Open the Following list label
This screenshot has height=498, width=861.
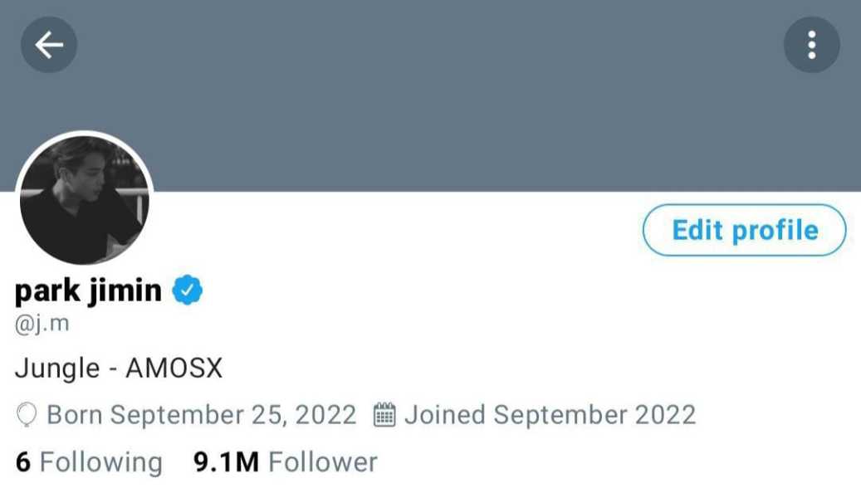click(101, 462)
